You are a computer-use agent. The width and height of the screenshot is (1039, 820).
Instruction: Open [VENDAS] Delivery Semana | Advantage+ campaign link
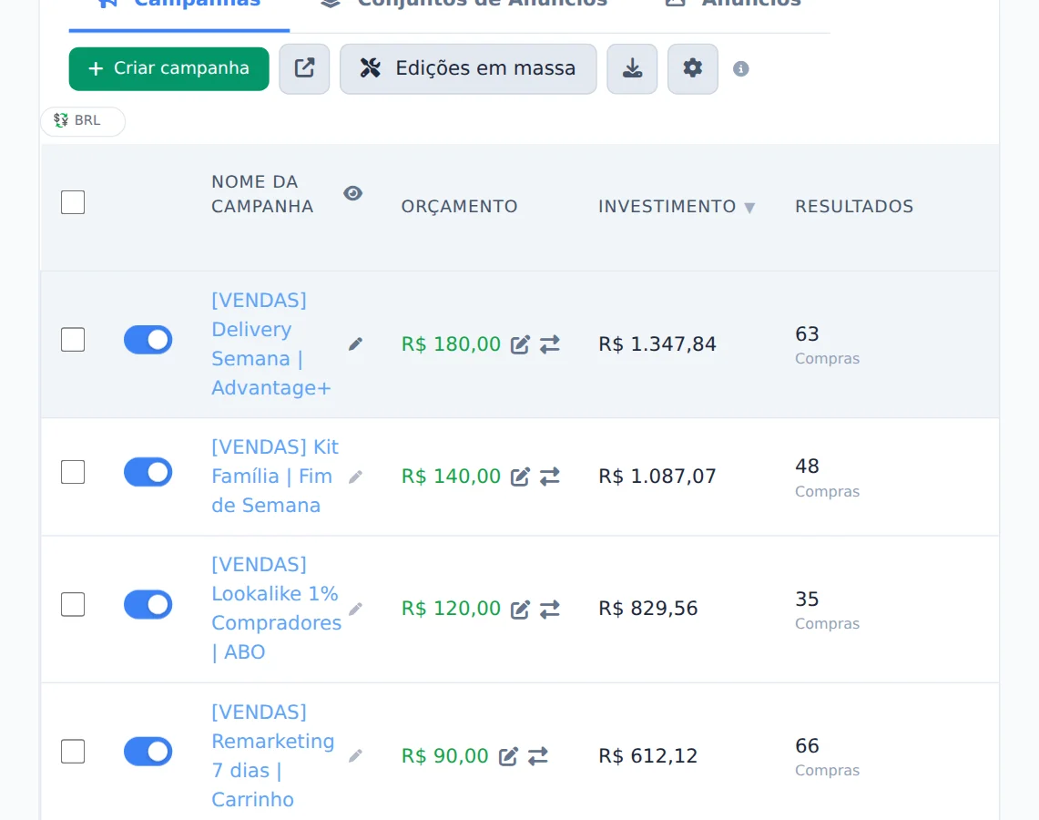coord(271,344)
